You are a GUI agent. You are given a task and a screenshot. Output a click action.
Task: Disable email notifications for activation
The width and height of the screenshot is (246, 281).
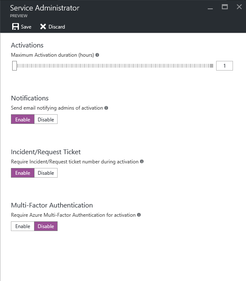[46, 119]
